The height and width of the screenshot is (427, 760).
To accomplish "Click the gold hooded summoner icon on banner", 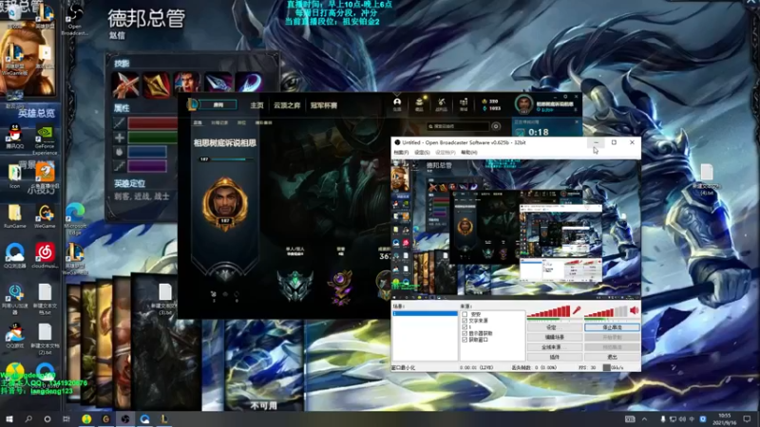I will [225, 203].
